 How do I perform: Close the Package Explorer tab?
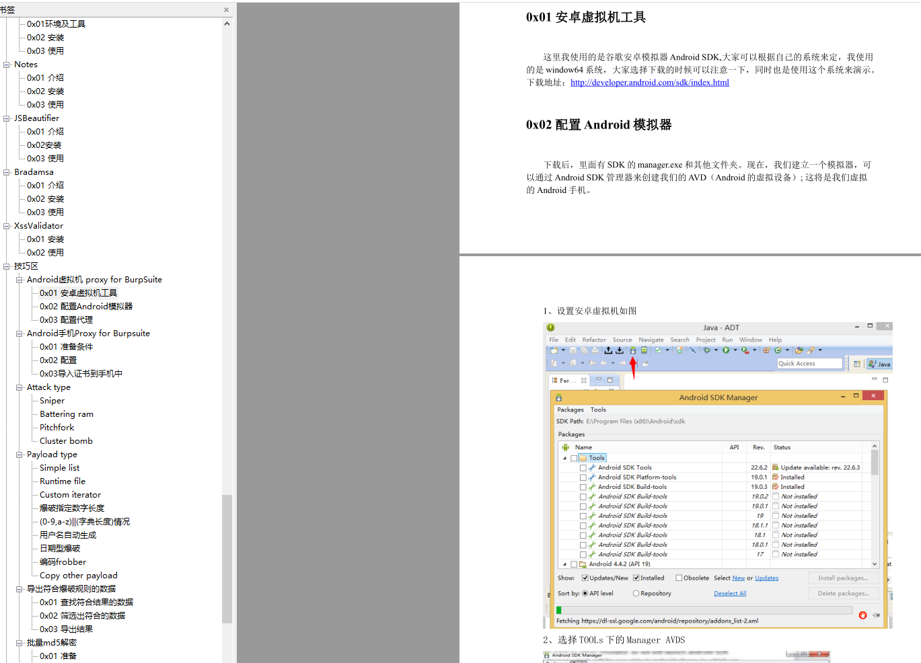coord(584,381)
